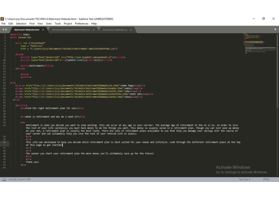
Task: Close the Retirment Website.html tab
Action: [x=43, y=30]
